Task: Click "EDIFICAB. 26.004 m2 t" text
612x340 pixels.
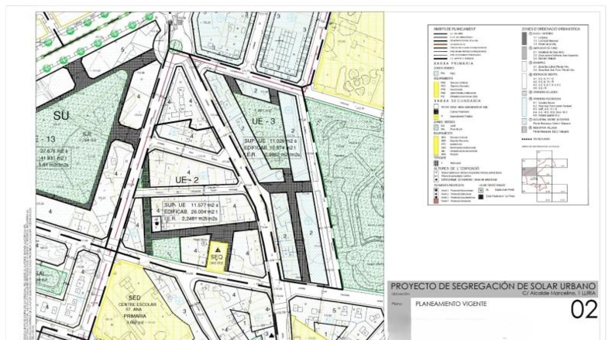Action: coord(191,212)
